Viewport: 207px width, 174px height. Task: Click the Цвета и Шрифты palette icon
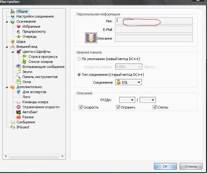click(x=19, y=52)
